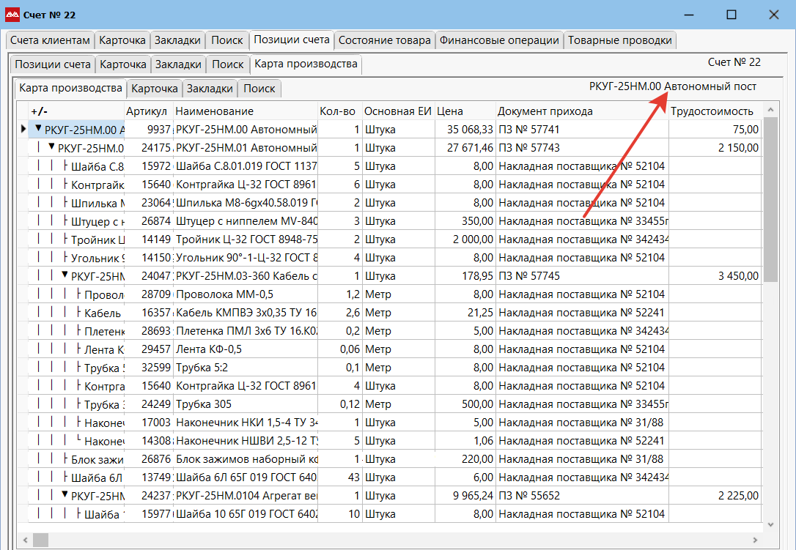
Task: Click the Наименование column header
Action: coord(215,111)
